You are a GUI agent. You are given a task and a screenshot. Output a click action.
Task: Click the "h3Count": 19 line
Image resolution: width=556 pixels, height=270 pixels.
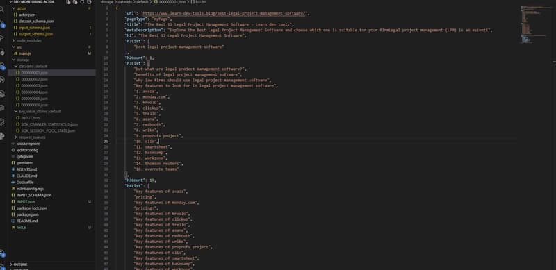140,180
